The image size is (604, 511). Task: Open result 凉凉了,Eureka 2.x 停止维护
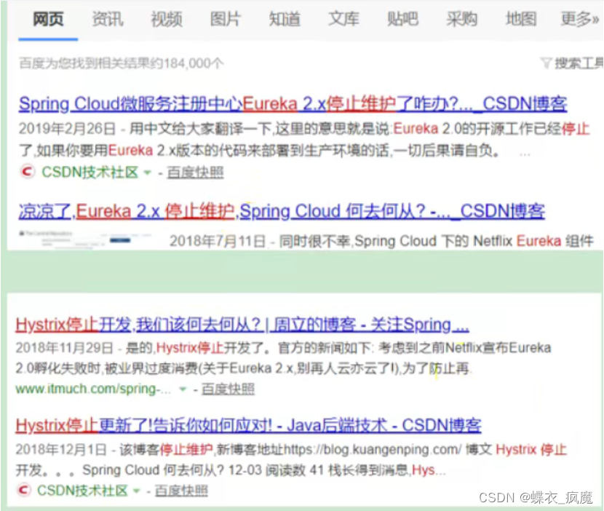click(282, 211)
